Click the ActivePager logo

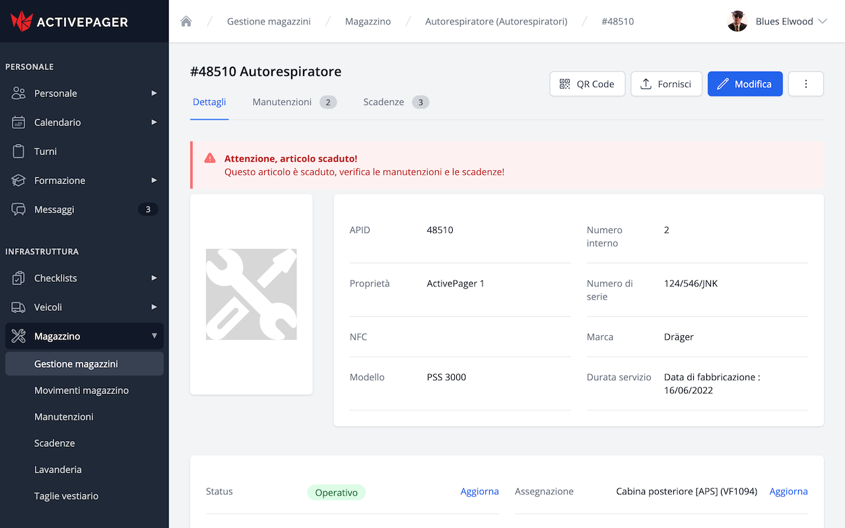[x=69, y=21]
